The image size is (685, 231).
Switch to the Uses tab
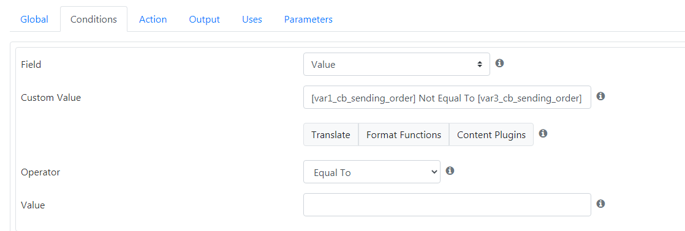pos(252,19)
